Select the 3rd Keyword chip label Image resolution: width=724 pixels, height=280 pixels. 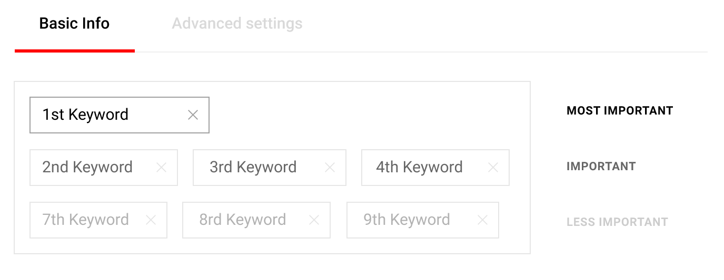[253, 168]
